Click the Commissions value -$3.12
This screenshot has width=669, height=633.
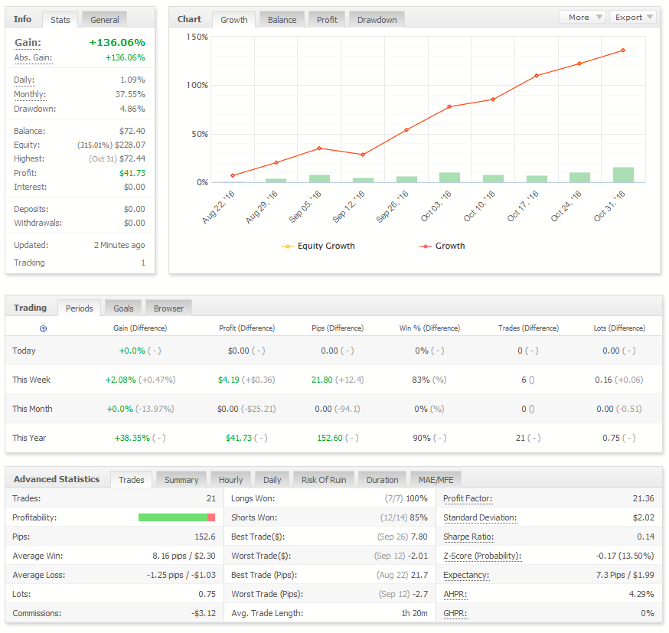click(x=204, y=613)
